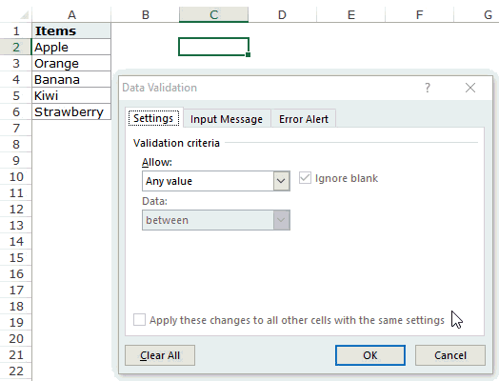499x381 pixels.
Task: Select column A header
Action: (x=71, y=14)
